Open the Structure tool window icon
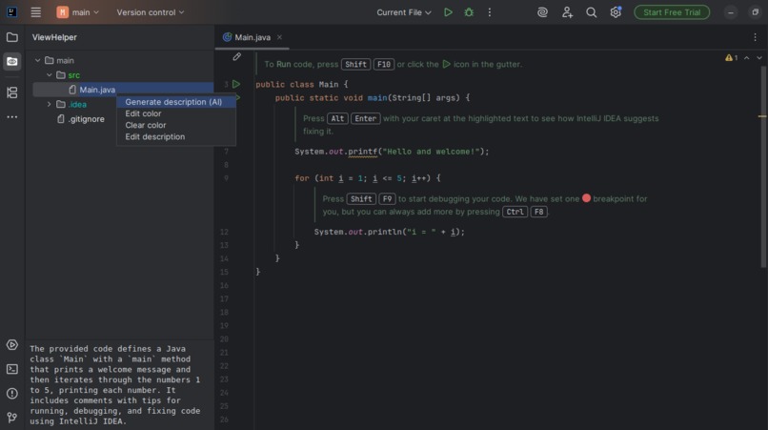This screenshot has width=768, height=430. tap(12, 92)
